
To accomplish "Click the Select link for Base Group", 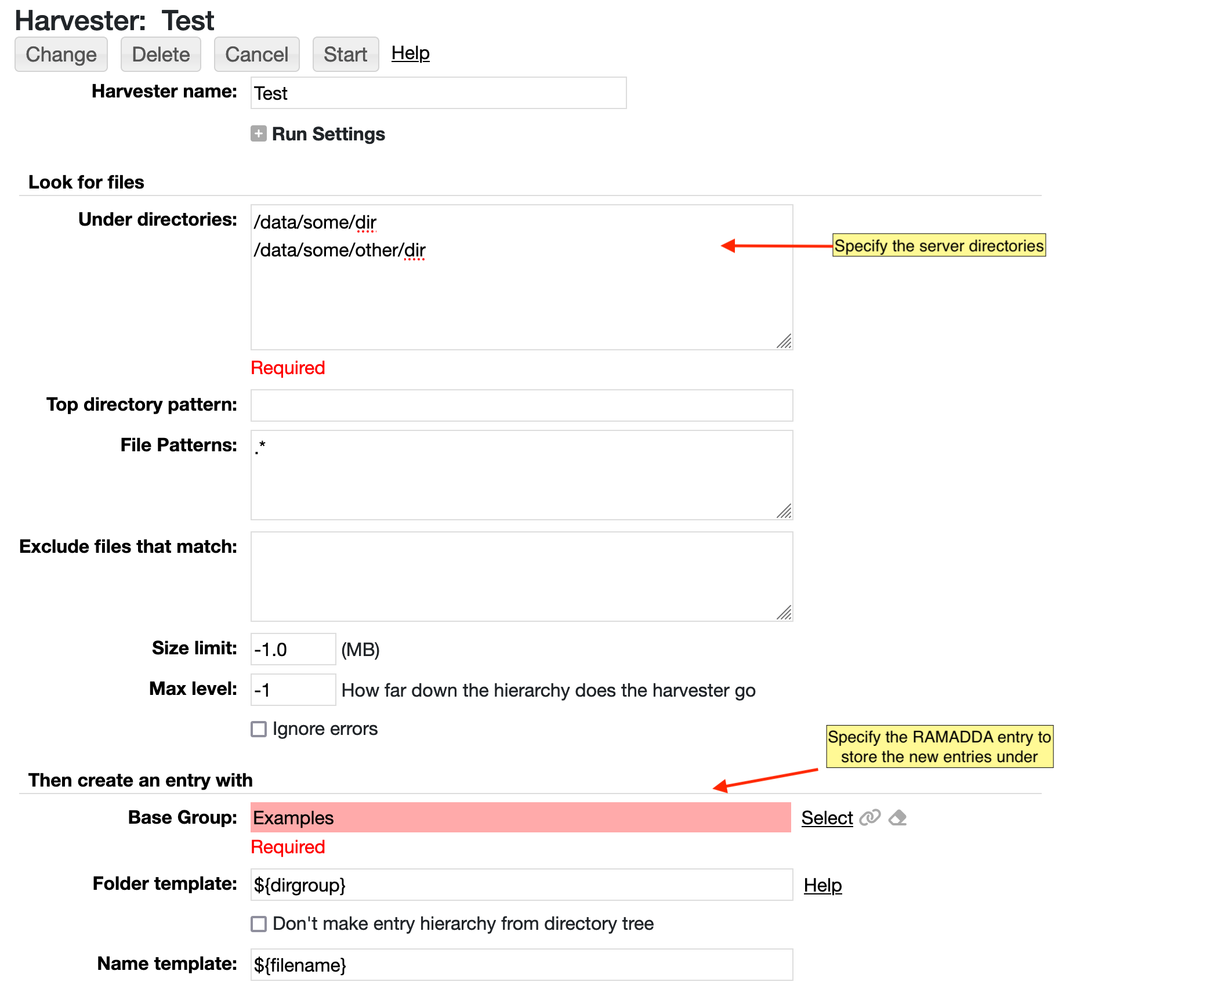I will pos(827,818).
